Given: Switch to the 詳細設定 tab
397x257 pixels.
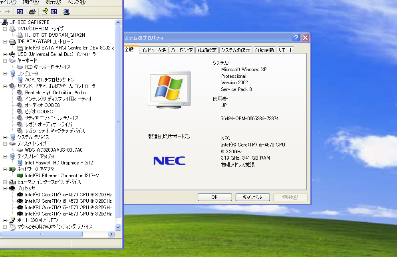Looking at the screenshot, I should 207,50.
